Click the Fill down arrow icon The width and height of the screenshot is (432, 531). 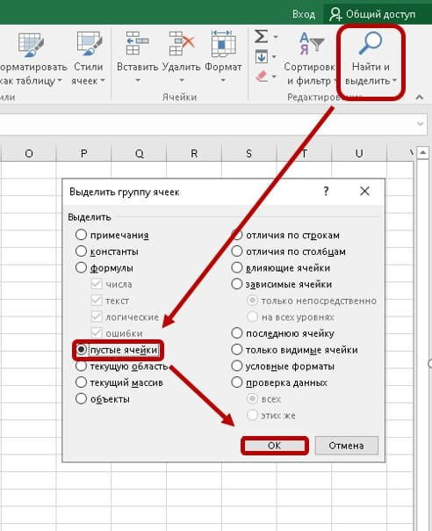tap(261, 56)
